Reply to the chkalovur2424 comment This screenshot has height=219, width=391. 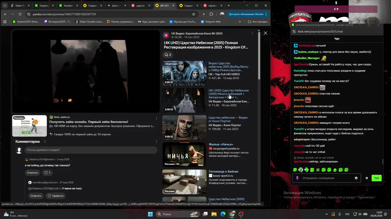[32, 173]
